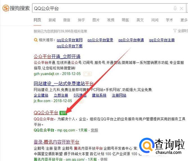
Task: Select the 知乎 tab
Action: (x=81, y=20)
